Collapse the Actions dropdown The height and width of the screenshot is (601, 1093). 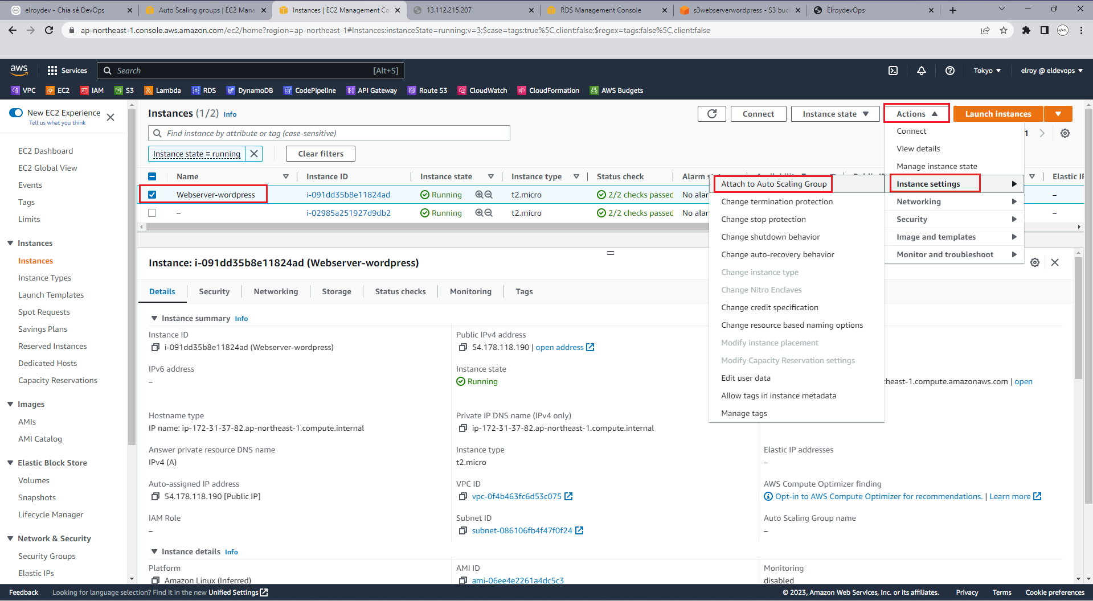point(916,114)
